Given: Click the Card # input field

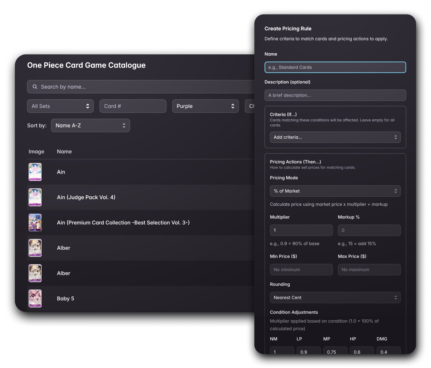Looking at the screenshot, I should coord(133,106).
